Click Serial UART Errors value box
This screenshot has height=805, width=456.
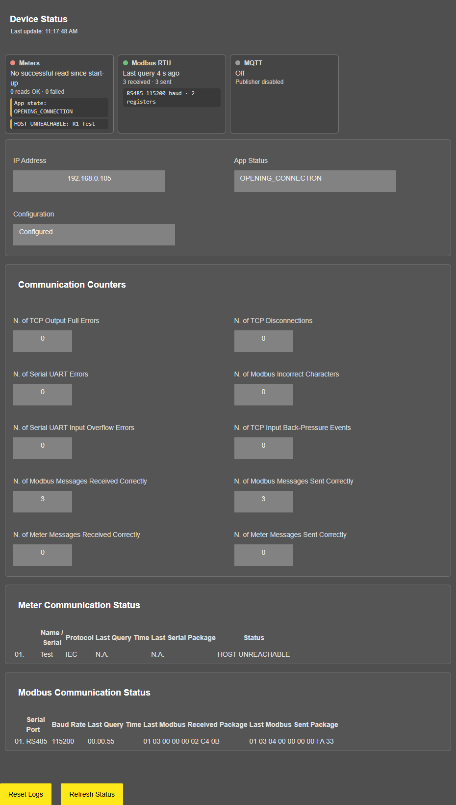tap(43, 395)
